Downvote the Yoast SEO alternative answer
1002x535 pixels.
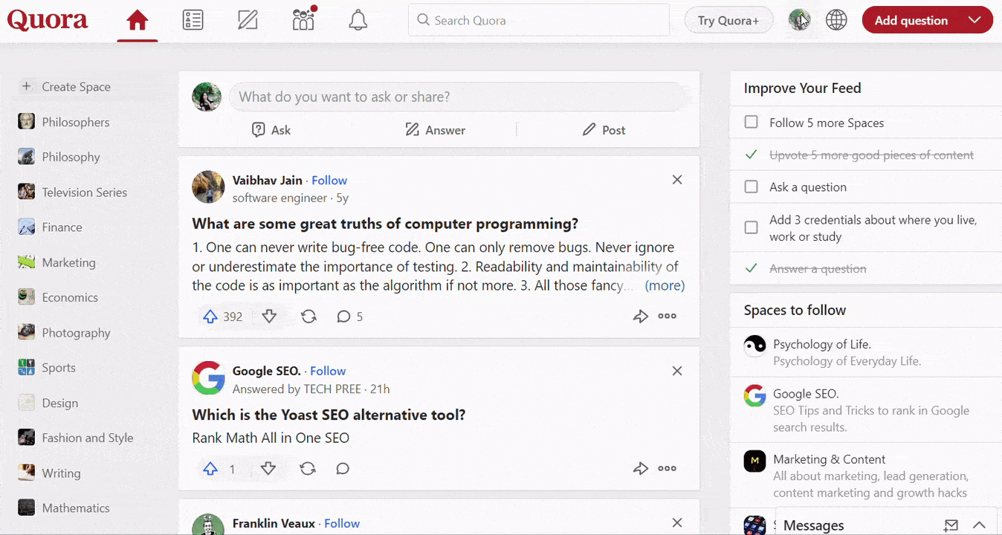[268, 469]
